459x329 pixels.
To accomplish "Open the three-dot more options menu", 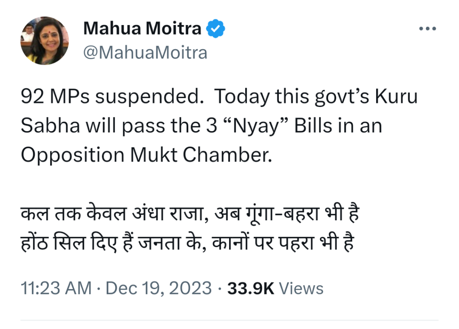I will pos(427,29).
